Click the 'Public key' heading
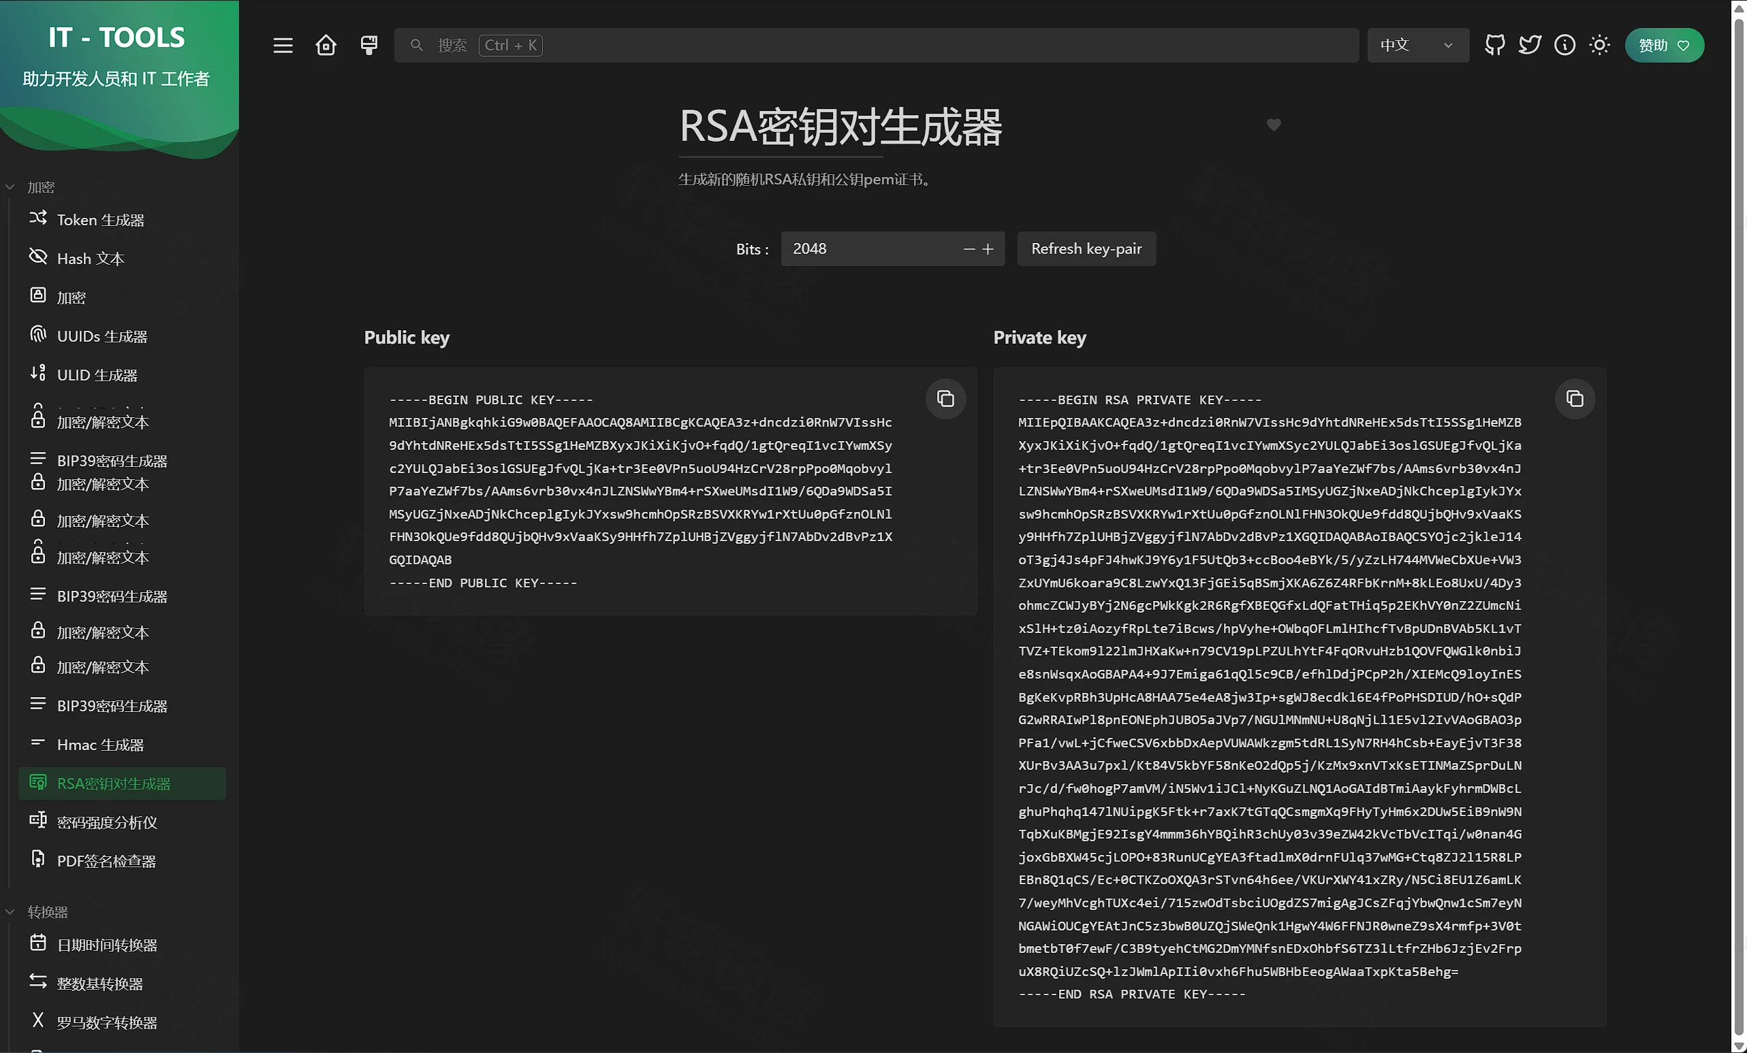The height and width of the screenshot is (1053, 1747). pos(407,338)
